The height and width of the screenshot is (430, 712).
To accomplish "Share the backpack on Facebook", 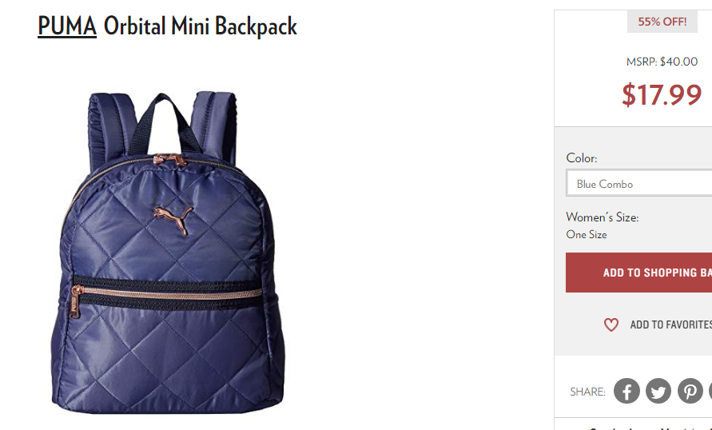I will (626, 391).
